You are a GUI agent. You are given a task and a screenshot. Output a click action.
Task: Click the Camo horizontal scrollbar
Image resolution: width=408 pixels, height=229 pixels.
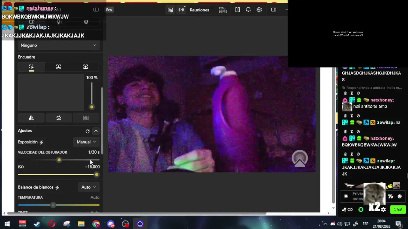tap(137, 213)
